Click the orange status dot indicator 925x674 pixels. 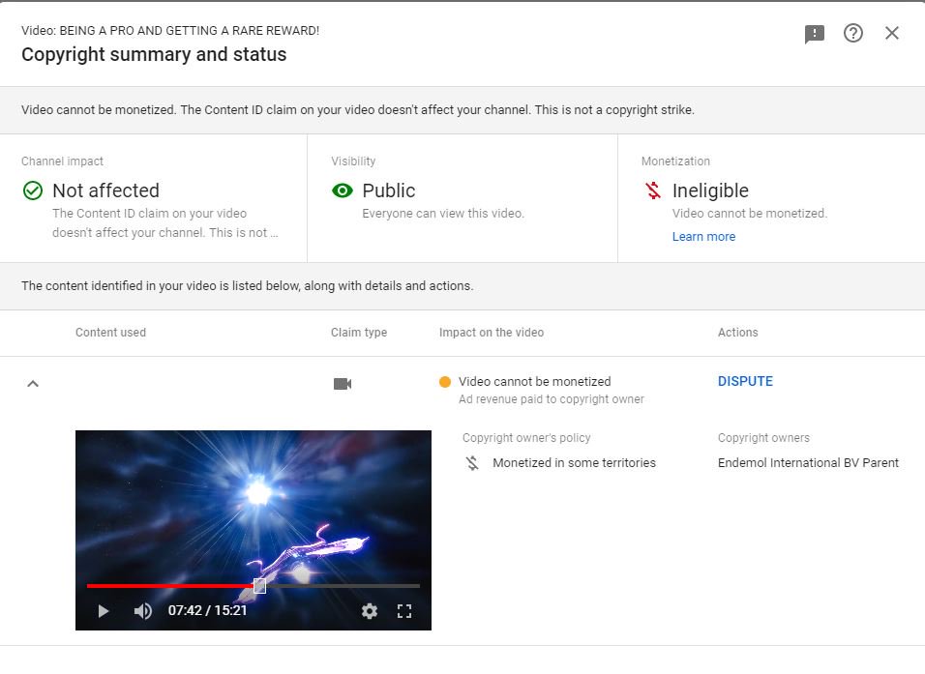445,382
